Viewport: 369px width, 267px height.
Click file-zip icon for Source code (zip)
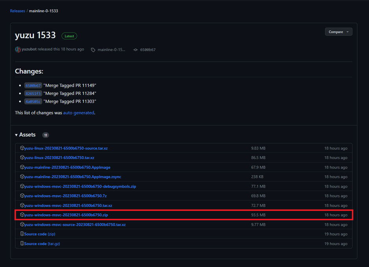(x=22, y=234)
